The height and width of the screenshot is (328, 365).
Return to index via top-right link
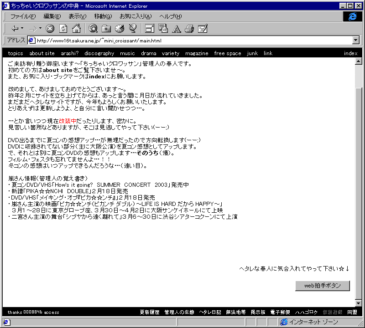coord(350,53)
